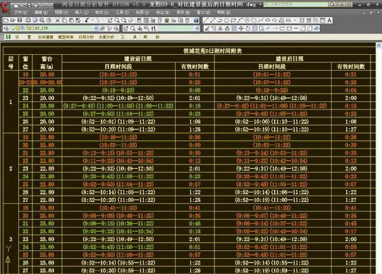382x274 pixels.
Task: Toggle the layer on/off light bulb
Action: (x=13, y=28)
